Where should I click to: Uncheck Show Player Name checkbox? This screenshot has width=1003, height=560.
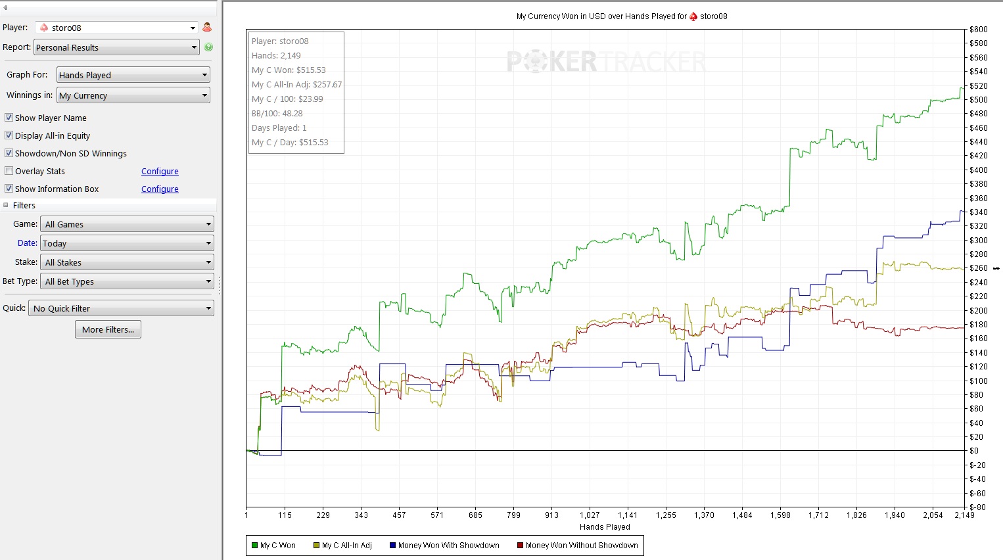(9, 118)
